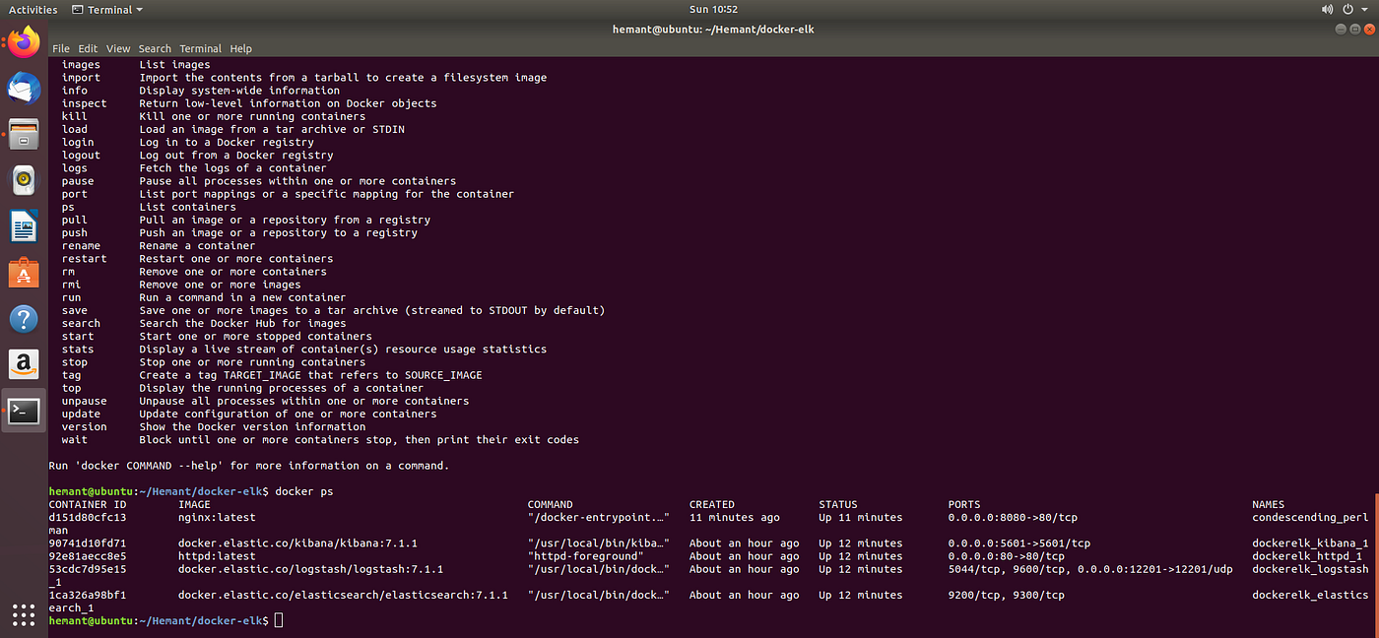This screenshot has width=1379, height=638.
Task: Click the power icon in the top bar
Action: point(1348,9)
